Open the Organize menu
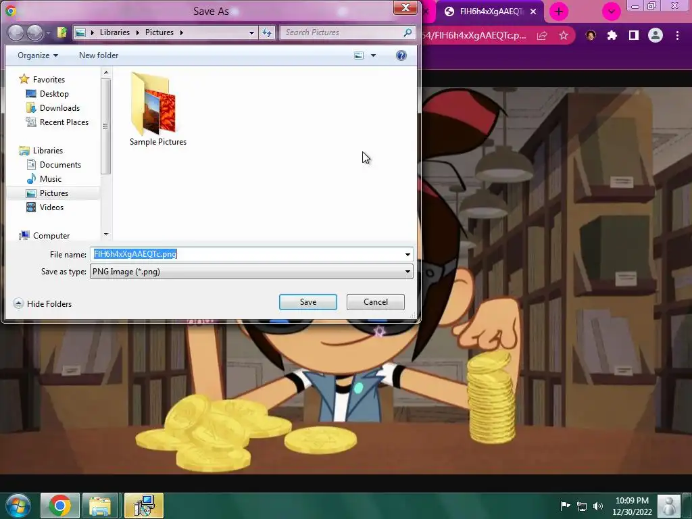Screen dimensions: 692x519 38,55
